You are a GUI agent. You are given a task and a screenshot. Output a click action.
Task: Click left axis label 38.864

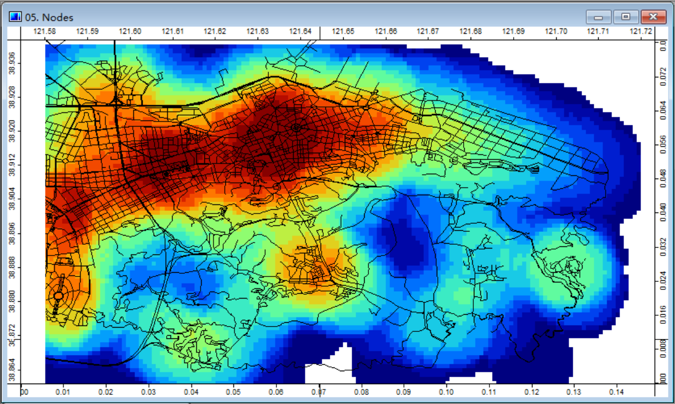tap(13, 369)
